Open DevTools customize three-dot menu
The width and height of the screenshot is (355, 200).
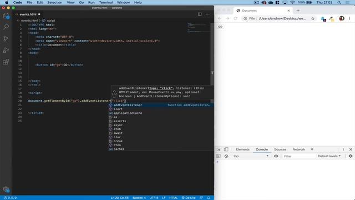343,149
